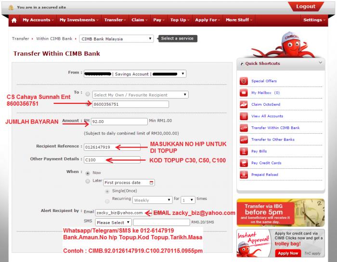Open the View All Accounts link

pyautogui.click(x=267, y=116)
